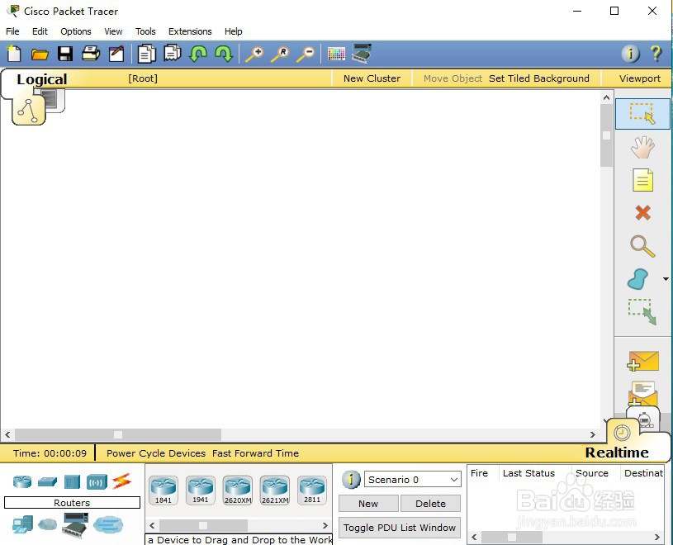Viewport: 673px width, 545px height.
Task: Click Toggle PDU List Window
Action: point(399,528)
